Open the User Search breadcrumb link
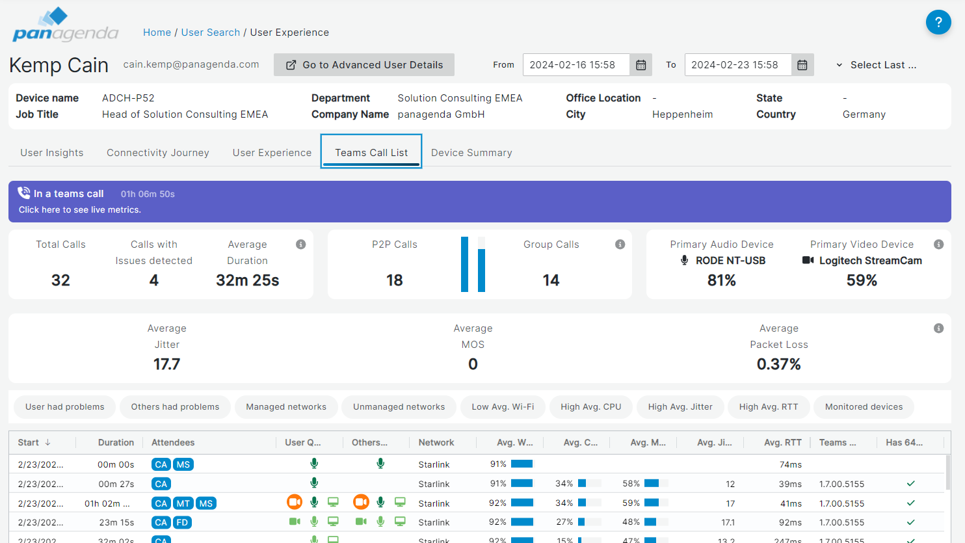The height and width of the screenshot is (543, 965). 211,33
